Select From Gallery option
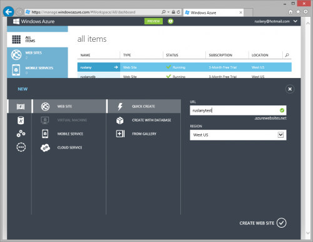 (x=144, y=134)
